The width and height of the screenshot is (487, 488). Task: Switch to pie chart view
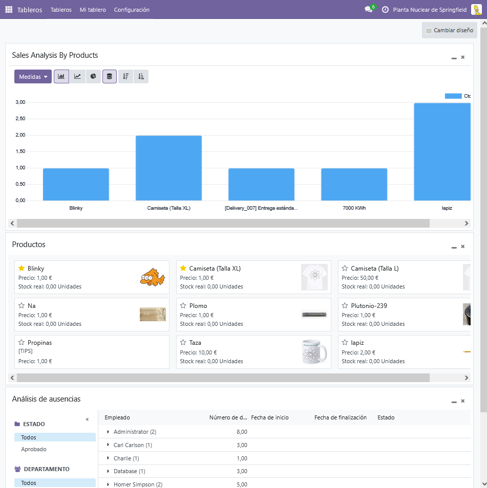(93, 77)
